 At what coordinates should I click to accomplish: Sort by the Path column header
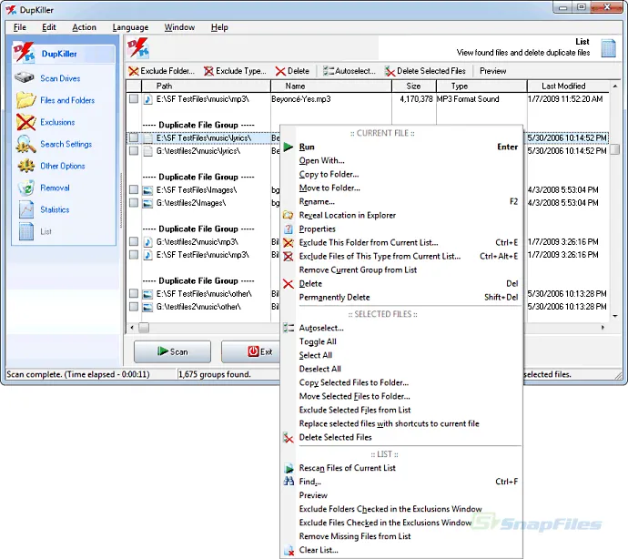(206, 86)
